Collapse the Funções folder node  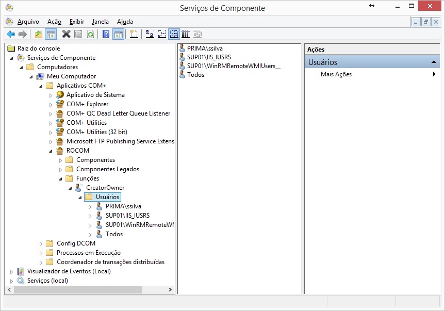pyautogui.click(x=61, y=179)
